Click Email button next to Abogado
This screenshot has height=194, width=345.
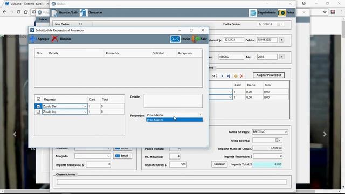122,156
